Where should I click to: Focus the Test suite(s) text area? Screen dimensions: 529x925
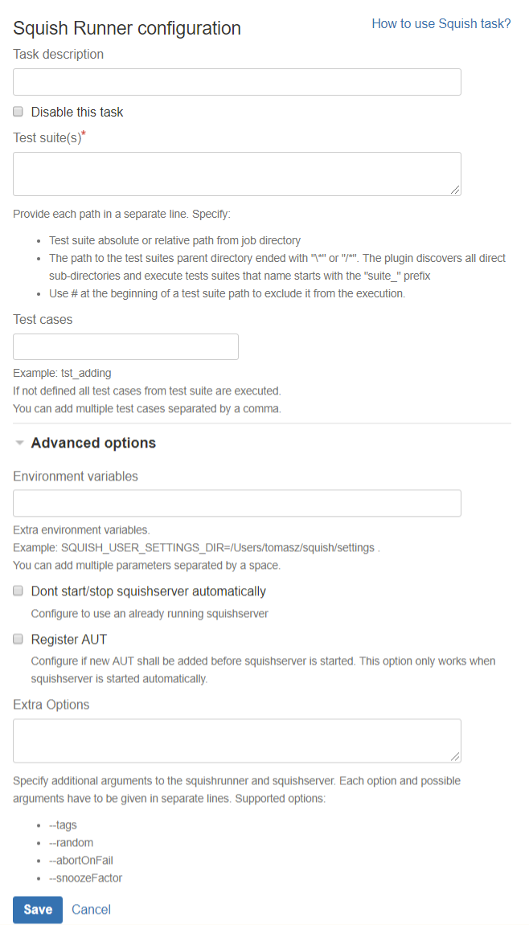237,174
